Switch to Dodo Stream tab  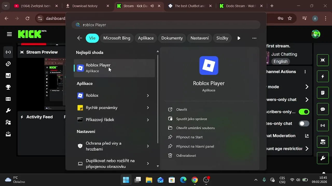coord(241,6)
